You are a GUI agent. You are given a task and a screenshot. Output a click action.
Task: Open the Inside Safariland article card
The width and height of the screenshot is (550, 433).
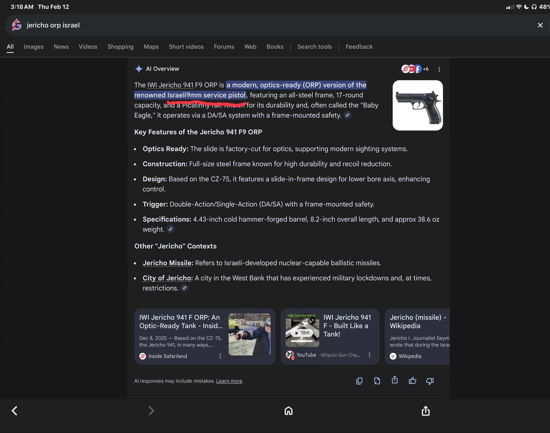[x=205, y=336]
